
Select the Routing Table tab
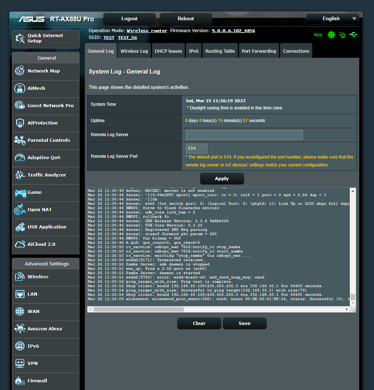pyautogui.click(x=220, y=51)
